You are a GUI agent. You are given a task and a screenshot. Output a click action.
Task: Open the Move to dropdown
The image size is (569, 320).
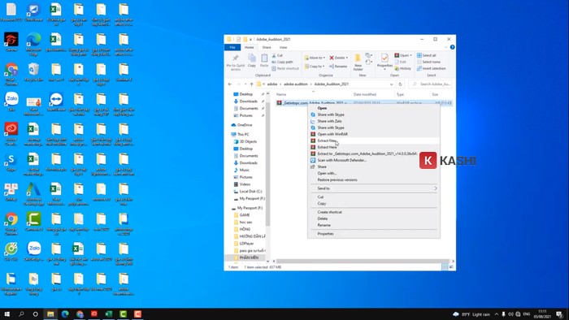315,58
